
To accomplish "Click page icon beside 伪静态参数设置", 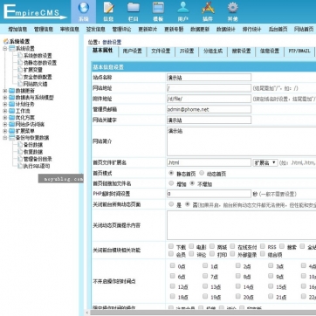I will (x=20, y=62).
